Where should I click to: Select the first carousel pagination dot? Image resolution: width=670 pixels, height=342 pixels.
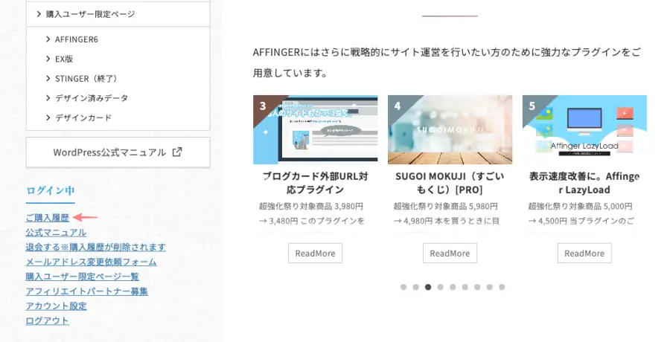tap(403, 287)
